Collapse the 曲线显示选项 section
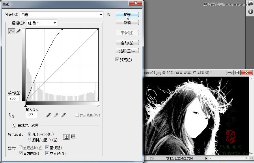 point(14,125)
